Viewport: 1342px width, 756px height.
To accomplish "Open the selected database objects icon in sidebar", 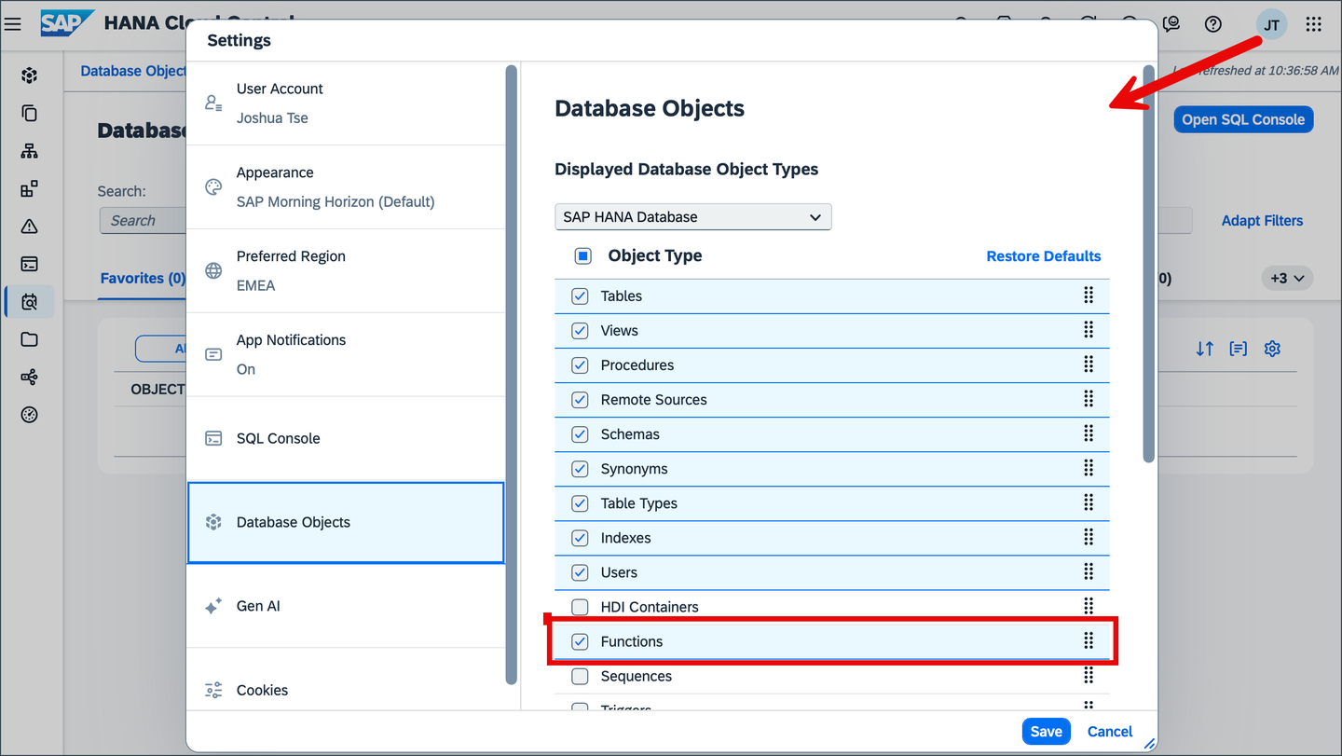I will click(x=30, y=302).
